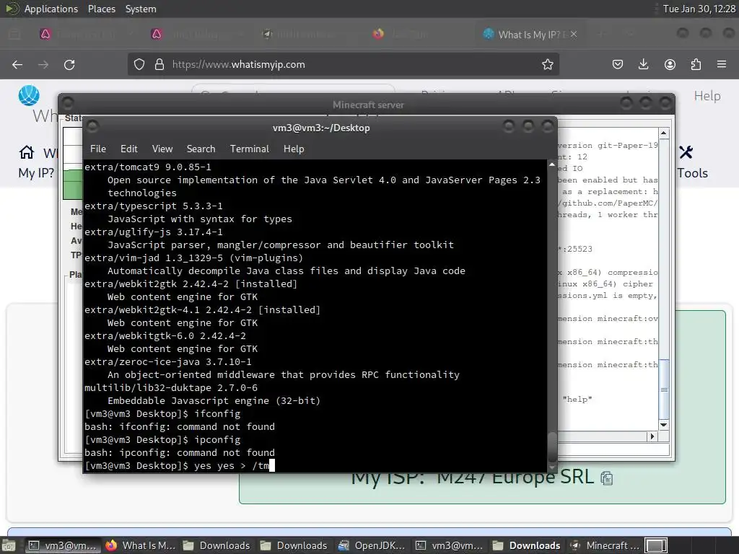
Task: Open terminal Search menu
Action: tap(201, 149)
